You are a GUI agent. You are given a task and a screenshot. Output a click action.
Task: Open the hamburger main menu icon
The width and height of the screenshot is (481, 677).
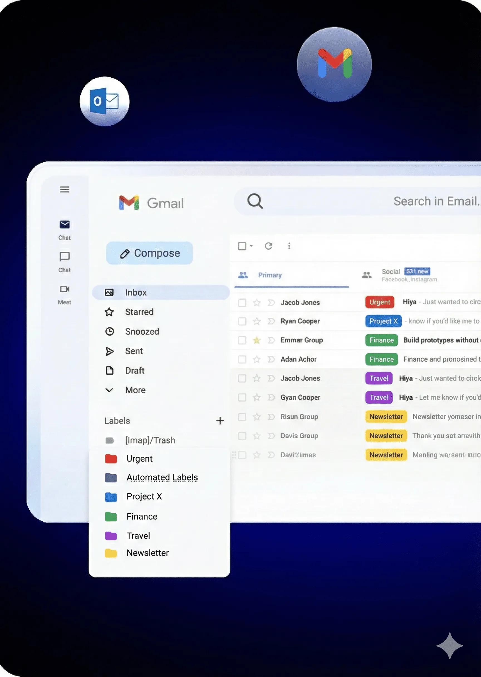pos(65,189)
